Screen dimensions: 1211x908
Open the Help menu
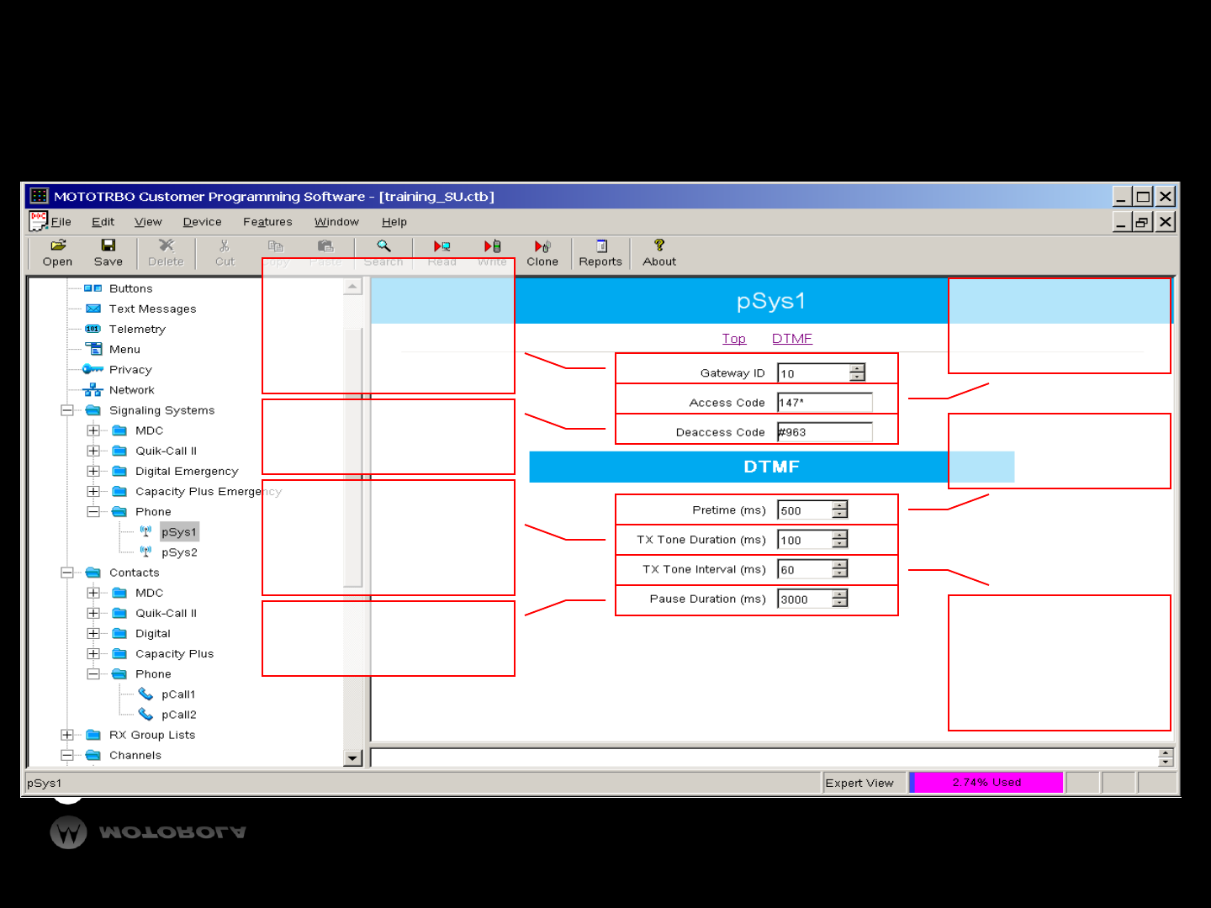[394, 222]
